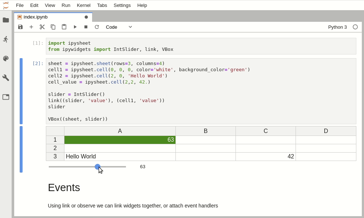The image size is (364, 218).
Task: Select the Hello World spreadsheet cell
Action: click(x=120, y=156)
